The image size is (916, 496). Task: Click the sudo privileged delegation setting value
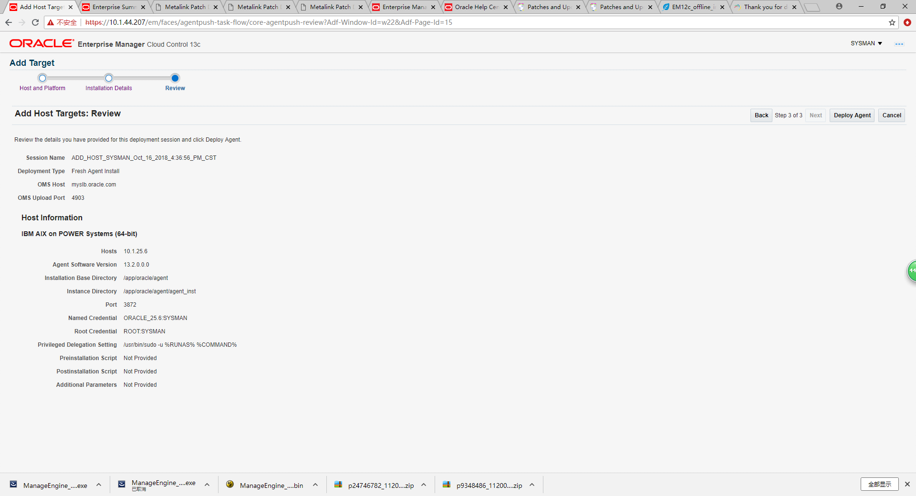(x=180, y=345)
